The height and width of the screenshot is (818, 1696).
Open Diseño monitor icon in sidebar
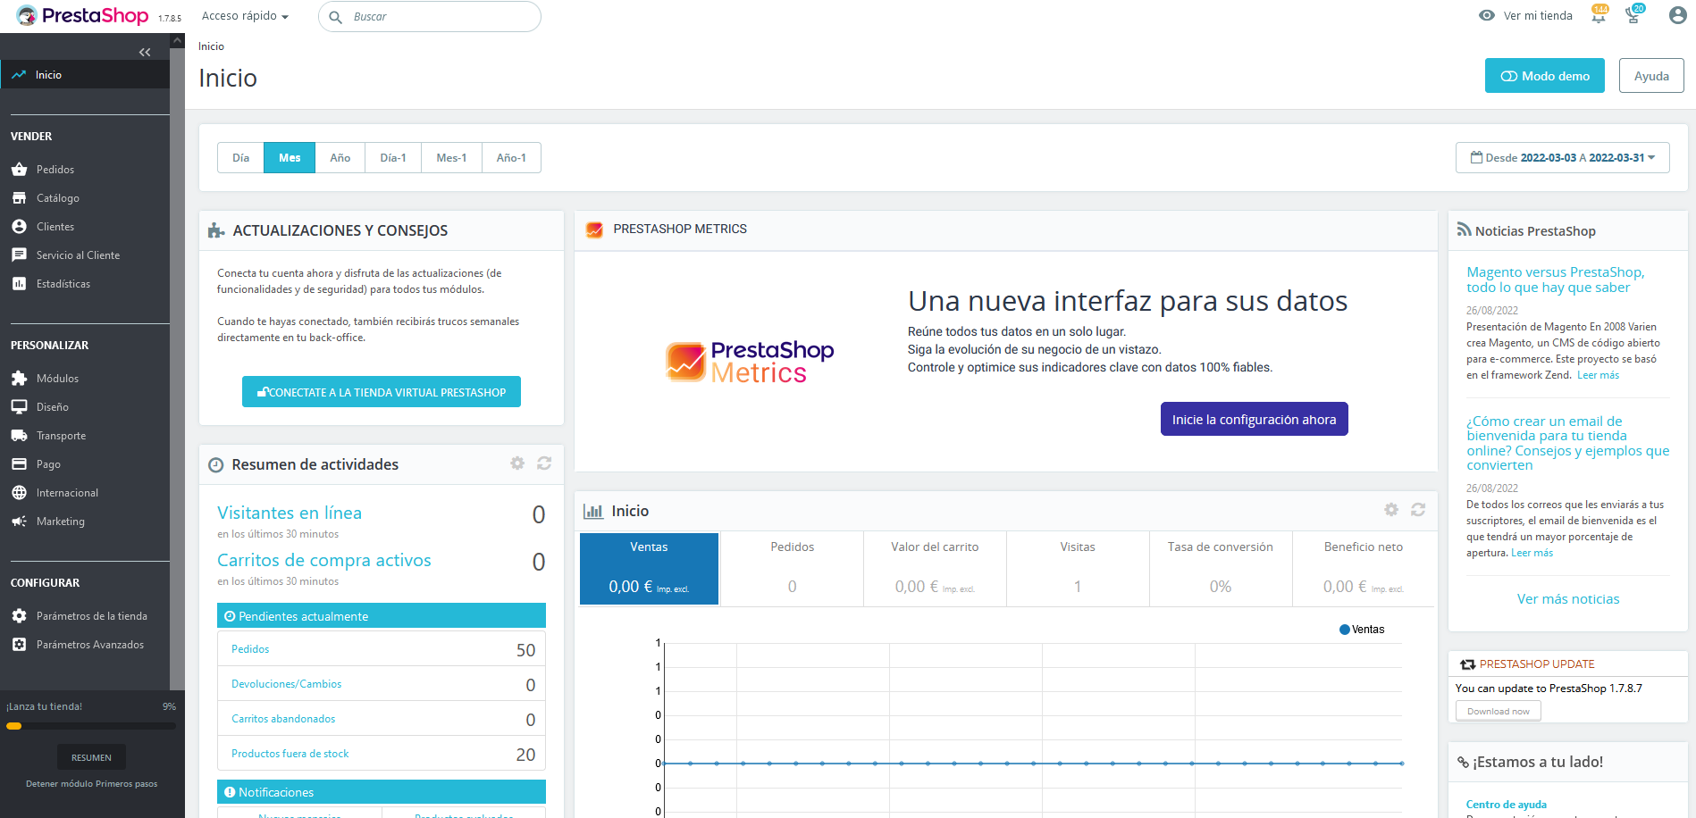pyautogui.click(x=19, y=406)
